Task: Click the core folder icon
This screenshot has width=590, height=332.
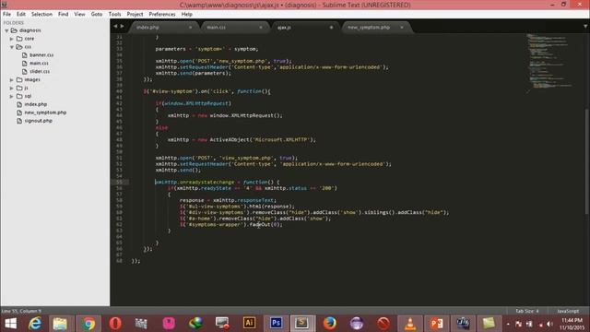Action: (x=19, y=39)
